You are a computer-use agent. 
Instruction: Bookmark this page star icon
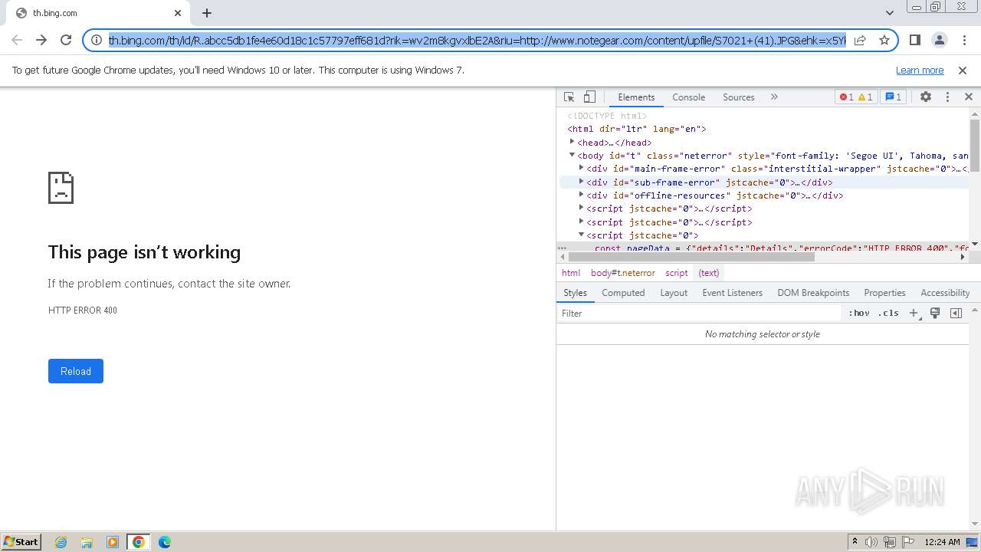pyautogui.click(x=884, y=40)
